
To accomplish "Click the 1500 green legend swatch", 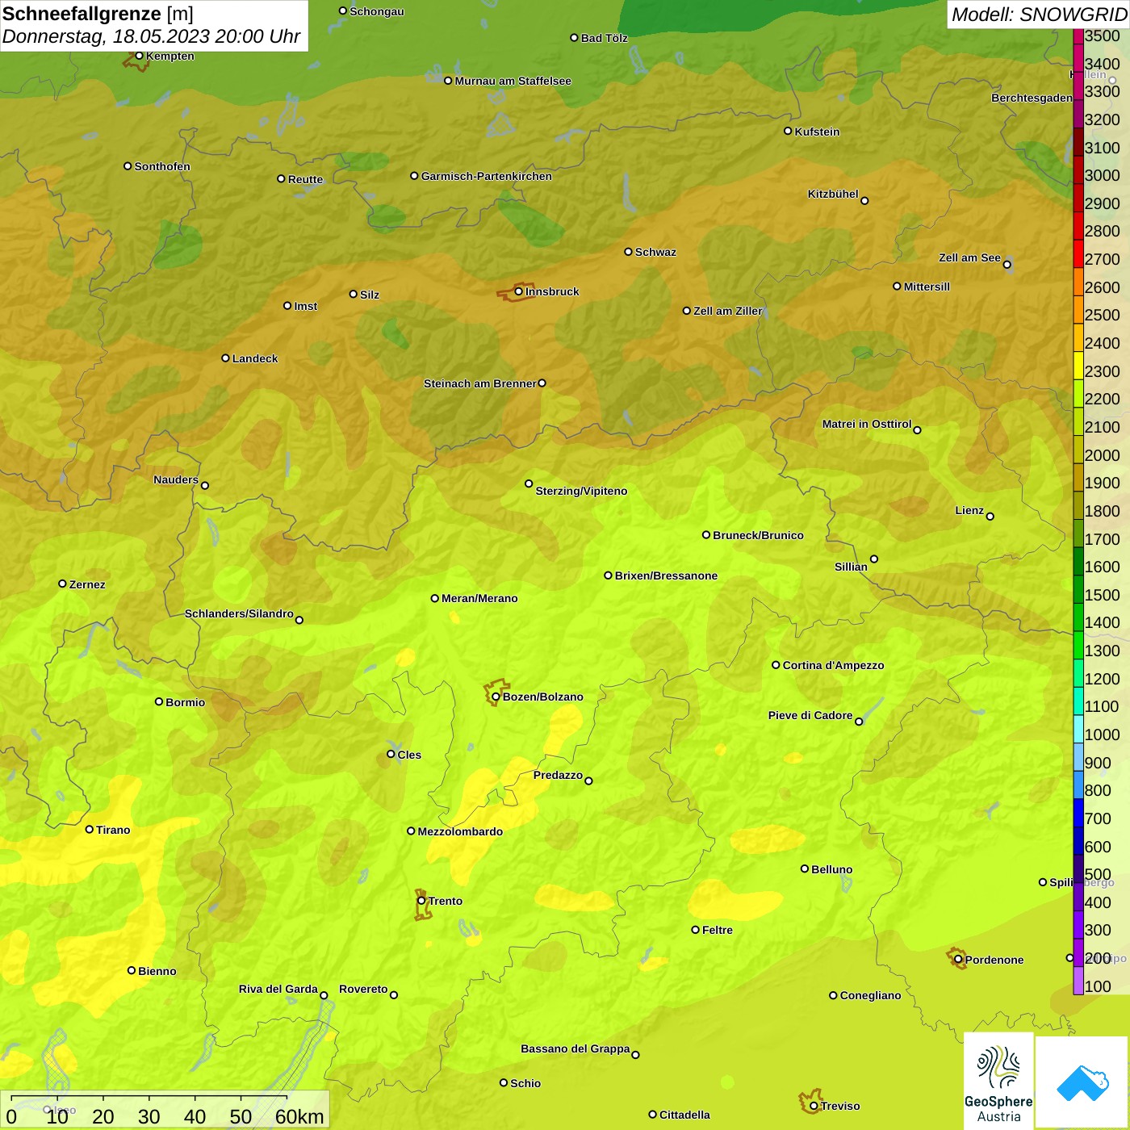I will coord(1078,589).
